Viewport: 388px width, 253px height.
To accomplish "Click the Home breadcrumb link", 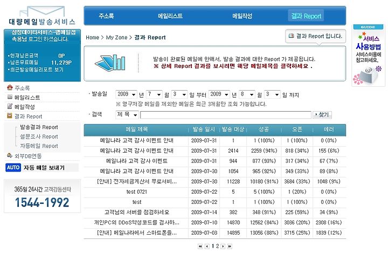I will 92,37.
